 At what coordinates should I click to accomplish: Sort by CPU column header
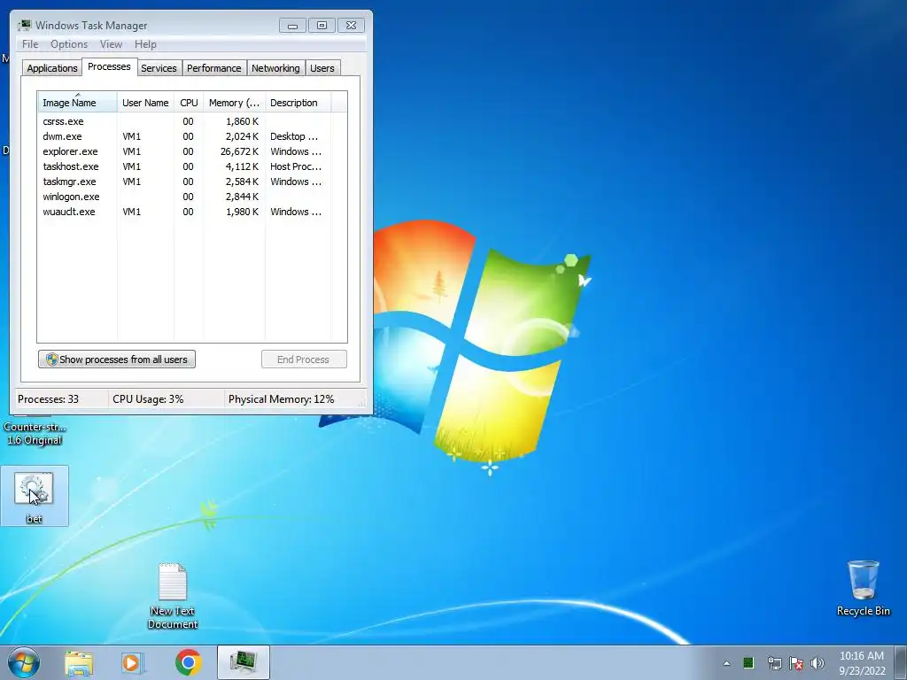coord(189,103)
